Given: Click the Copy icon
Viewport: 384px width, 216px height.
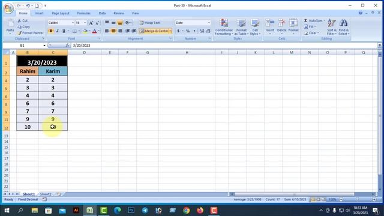Looking at the screenshot, I should click(19, 26).
